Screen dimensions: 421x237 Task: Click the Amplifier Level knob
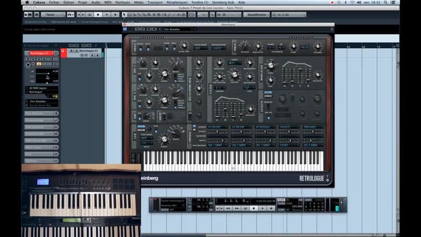pos(271,65)
